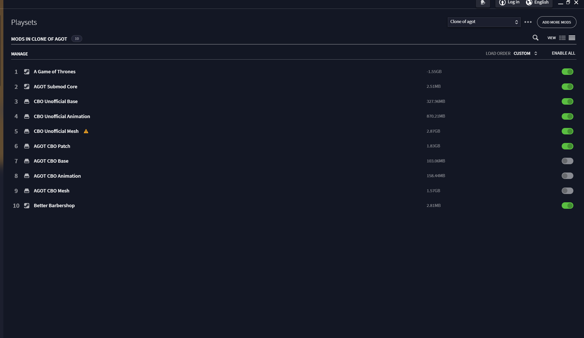This screenshot has height=338, width=584.
Task: Open the Clone of agot playset dropdown
Action: pyautogui.click(x=484, y=22)
